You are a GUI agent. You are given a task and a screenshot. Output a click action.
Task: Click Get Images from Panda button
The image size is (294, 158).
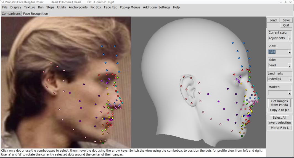(279, 103)
